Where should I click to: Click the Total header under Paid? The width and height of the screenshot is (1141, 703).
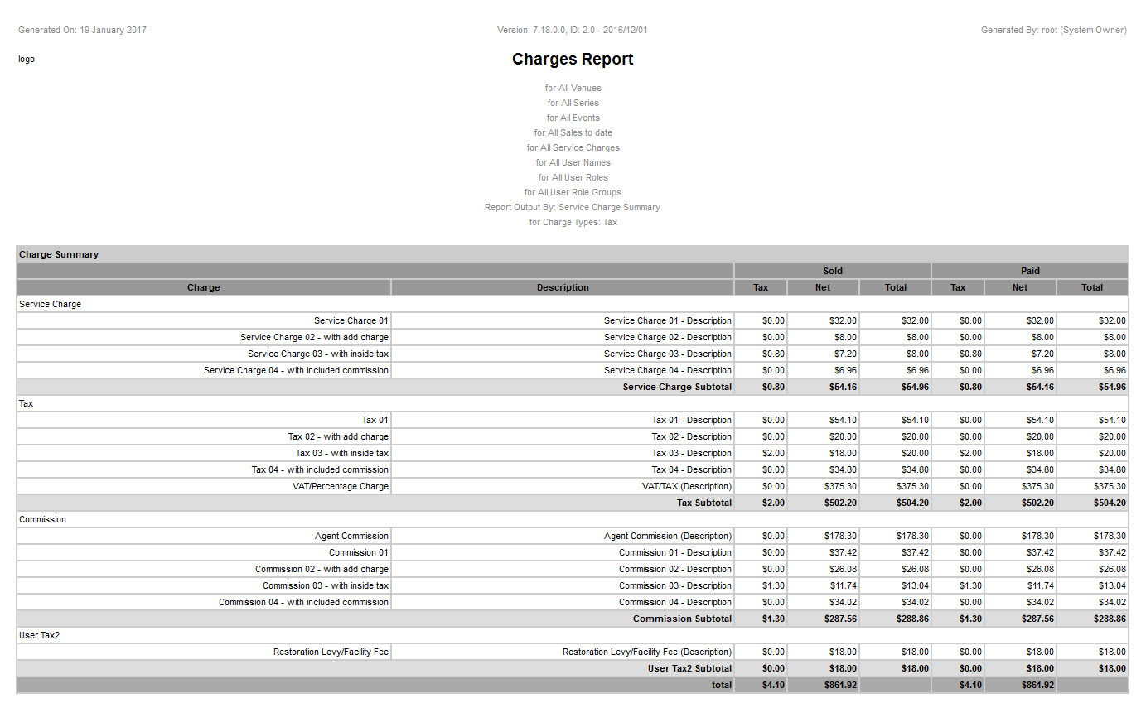pyautogui.click(x=1092, y=287)
